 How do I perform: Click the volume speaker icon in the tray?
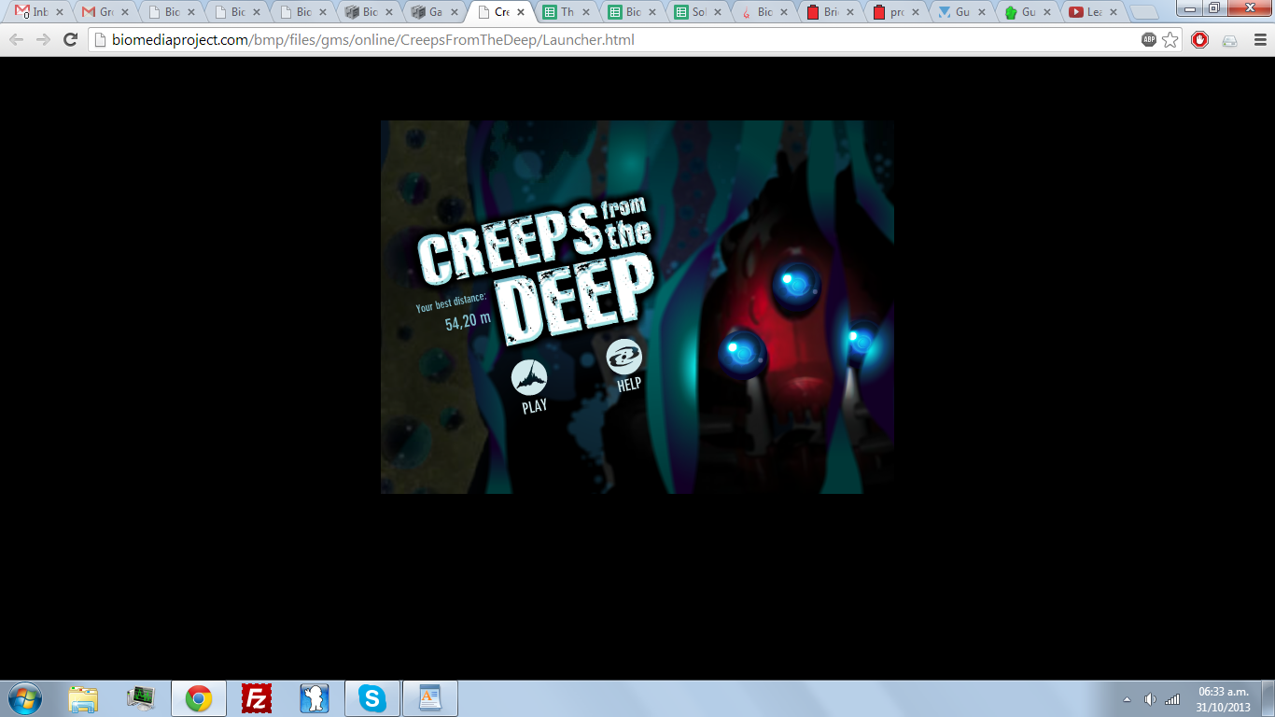[x=1148, y=700]
